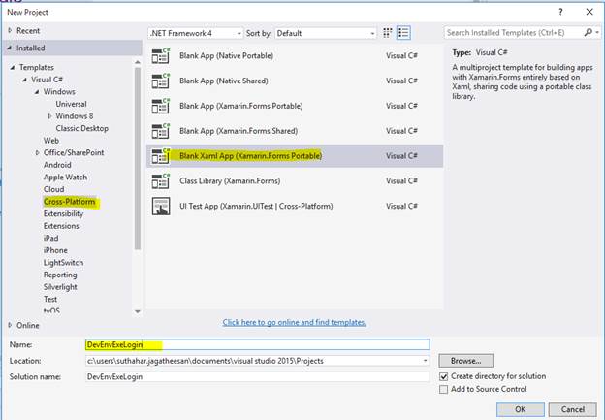Open the .NET Framework 4 dropdown
605x420 pixels.
pyautogui.click(x=196, y=33)
